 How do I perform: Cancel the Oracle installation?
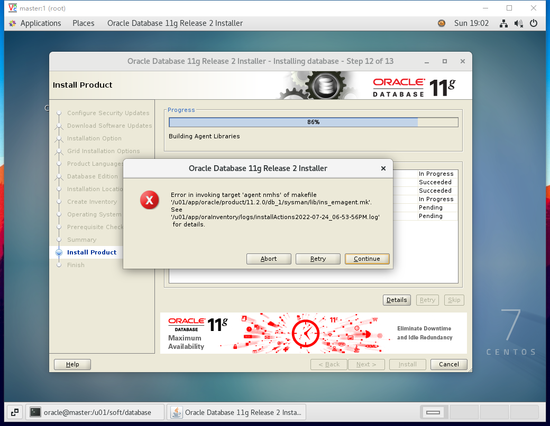(x=448, y=364)
